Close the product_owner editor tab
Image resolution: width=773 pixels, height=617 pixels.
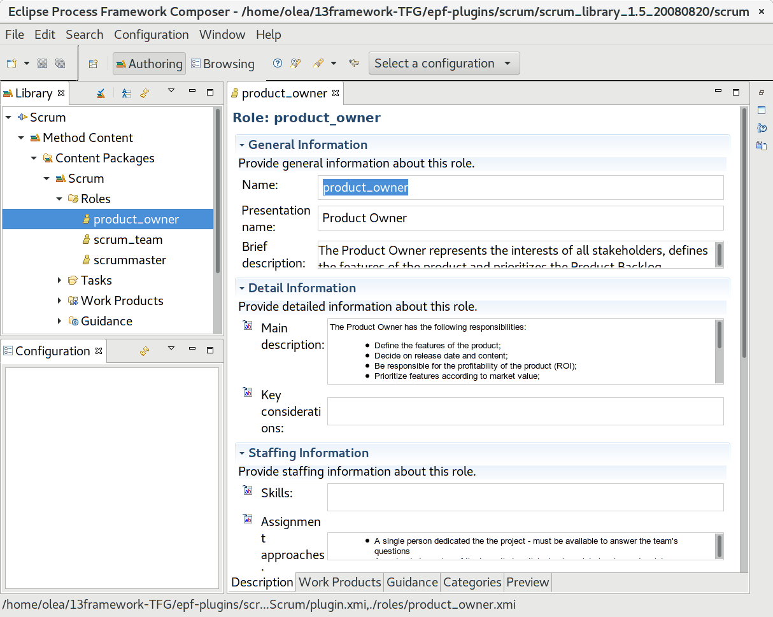[x=336, y=93]
